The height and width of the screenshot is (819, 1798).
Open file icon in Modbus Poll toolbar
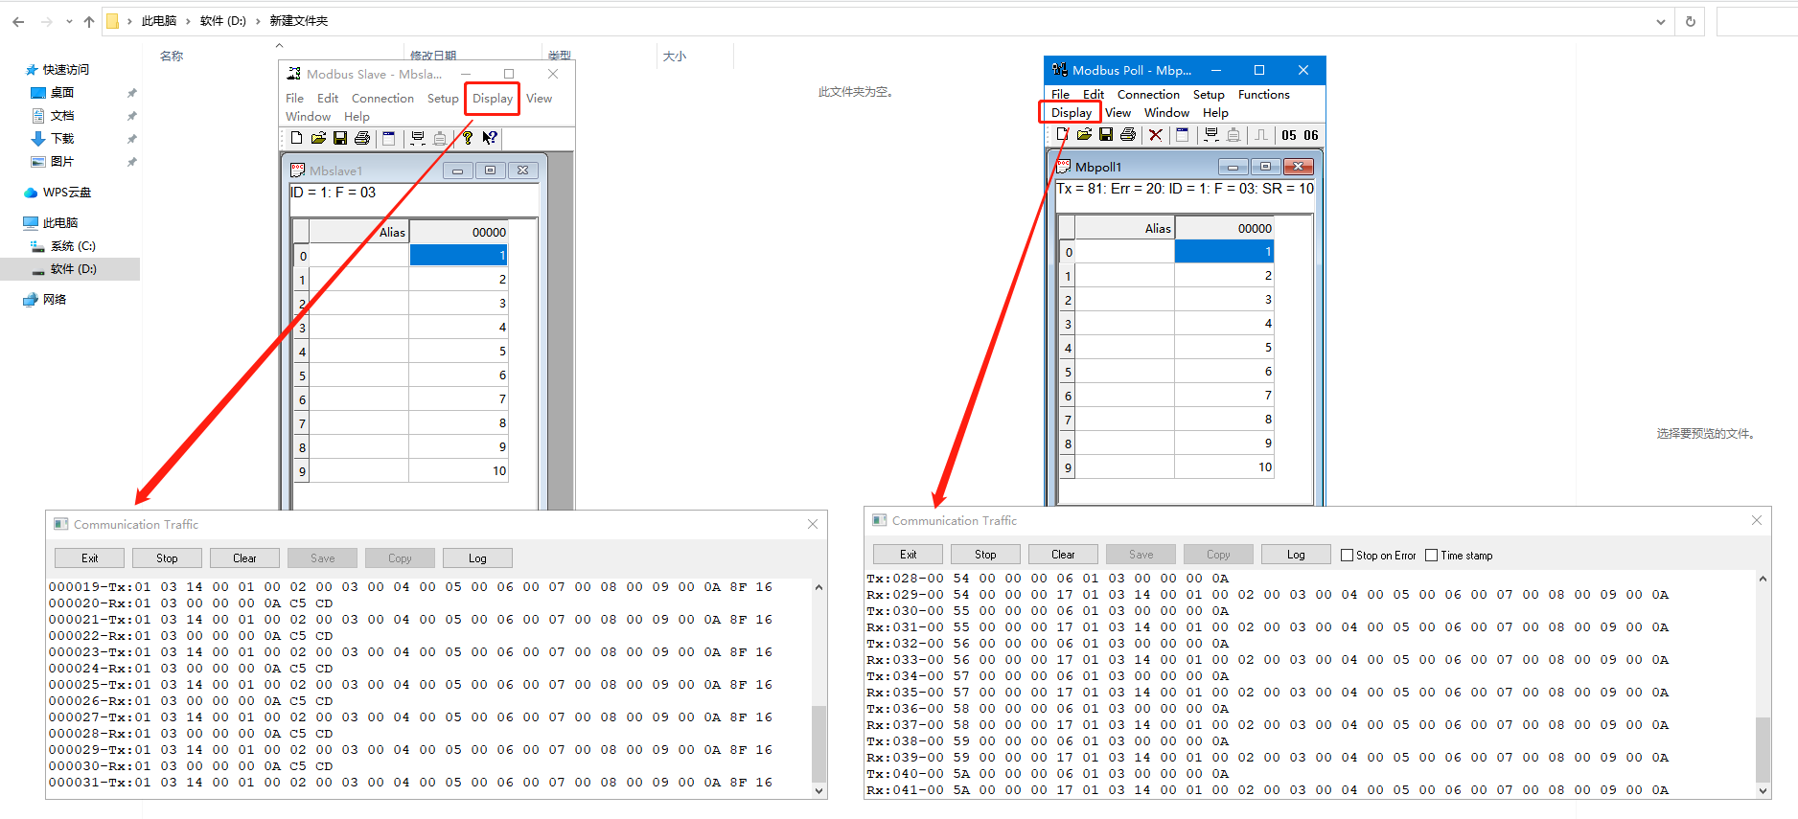coord(1084,135)
